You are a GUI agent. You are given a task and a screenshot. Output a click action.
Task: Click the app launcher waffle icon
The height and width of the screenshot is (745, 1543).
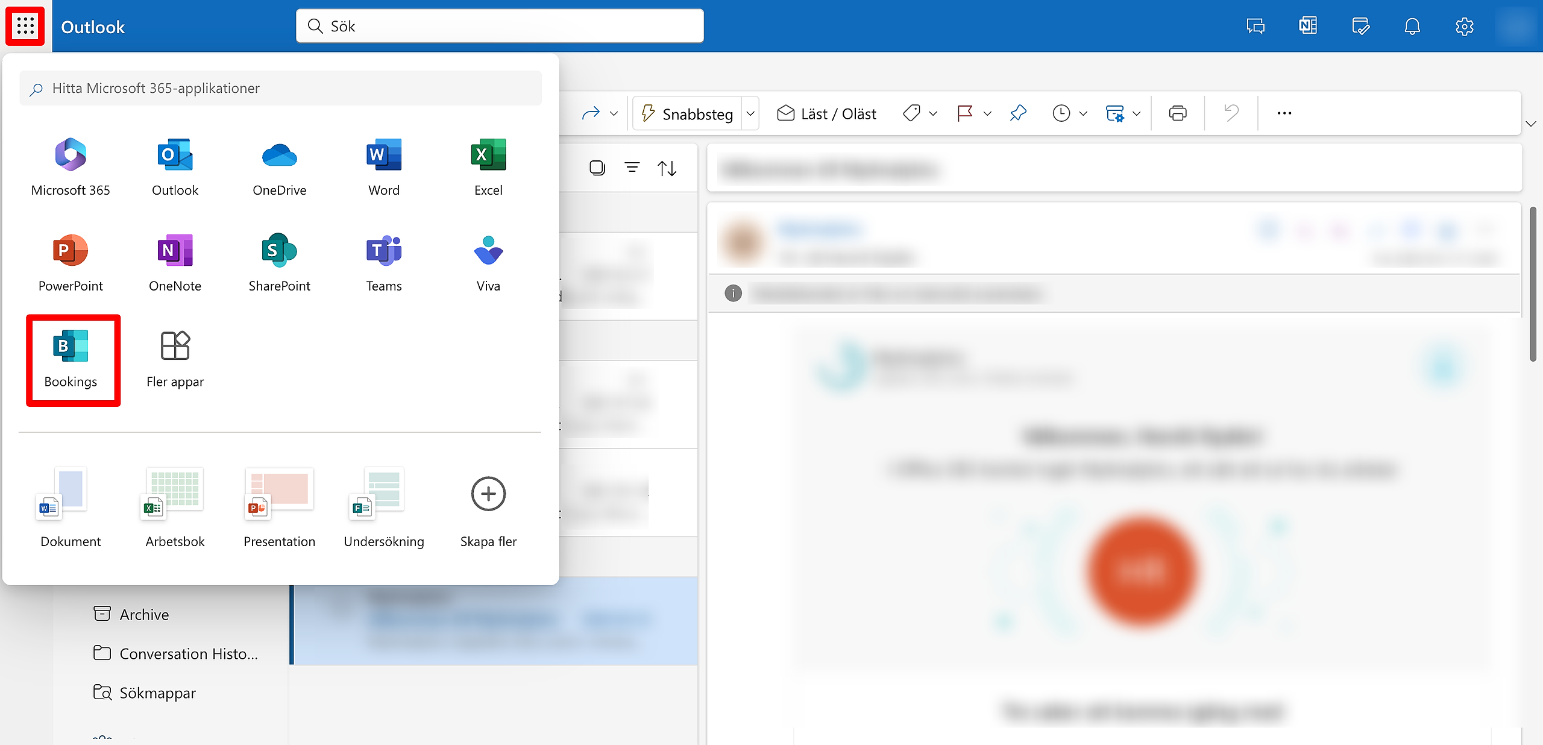25,26
